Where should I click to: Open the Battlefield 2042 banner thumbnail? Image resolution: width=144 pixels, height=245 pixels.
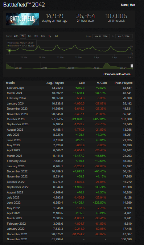[x=22, y=19]
